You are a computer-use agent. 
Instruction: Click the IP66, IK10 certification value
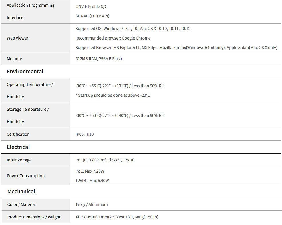pyautogui.click(x=84, y=134)
